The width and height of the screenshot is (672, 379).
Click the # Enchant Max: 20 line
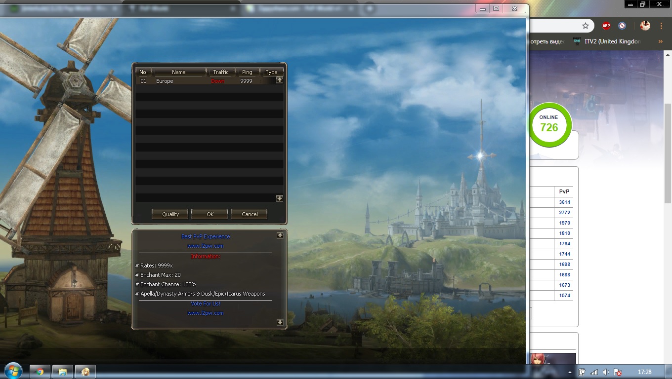coord(158,275)
